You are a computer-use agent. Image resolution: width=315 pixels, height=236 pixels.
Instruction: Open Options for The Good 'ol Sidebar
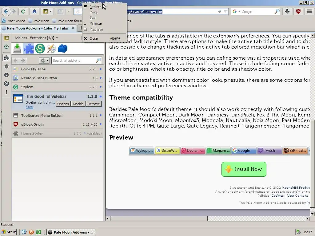(63, 104)
